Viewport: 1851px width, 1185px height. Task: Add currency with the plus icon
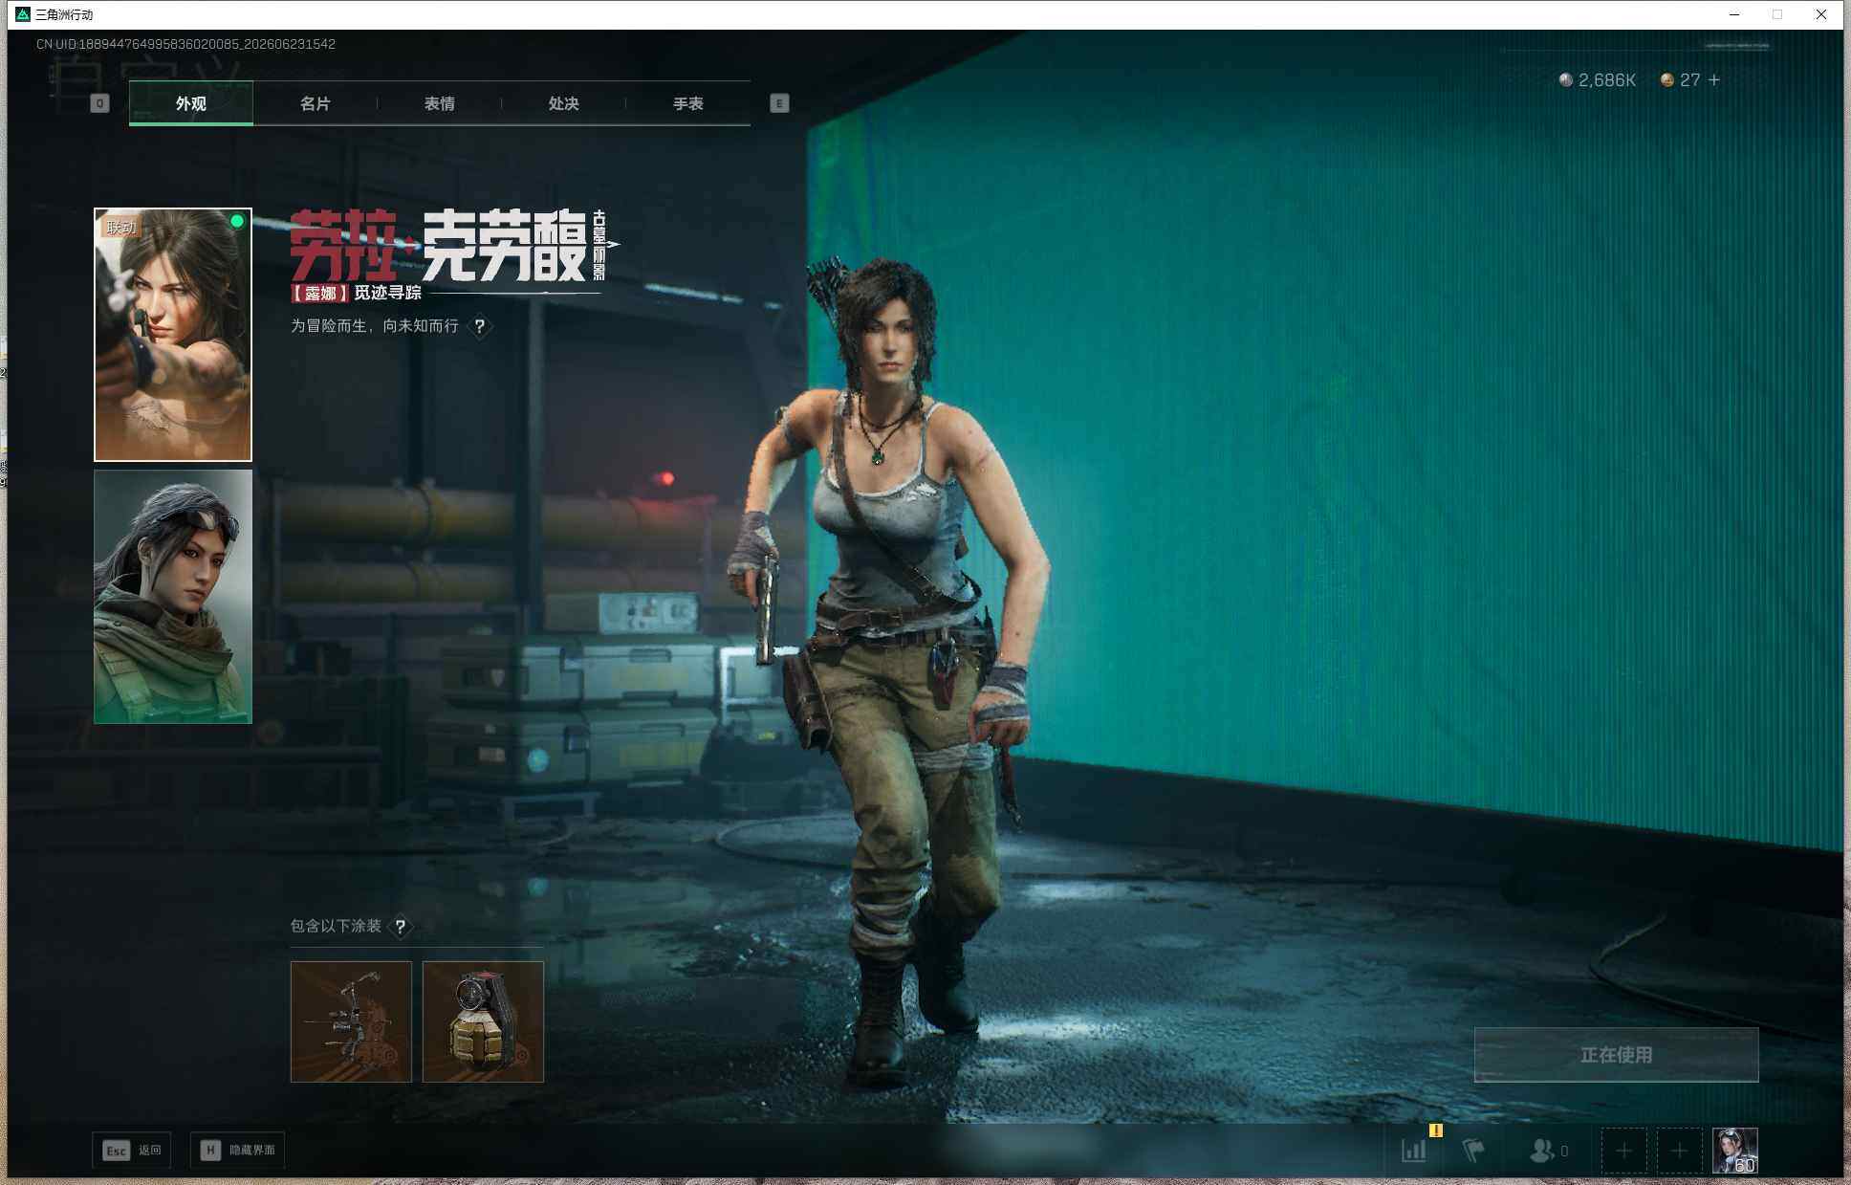click(x=1714, y=80)
